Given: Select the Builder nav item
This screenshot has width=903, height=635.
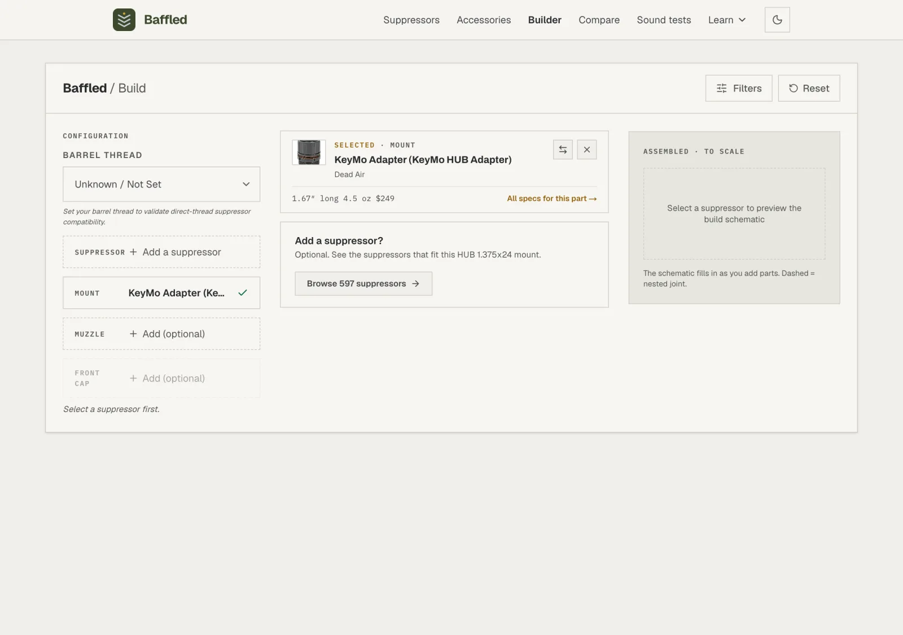Looking at the screenshot, I should point(545,20).
